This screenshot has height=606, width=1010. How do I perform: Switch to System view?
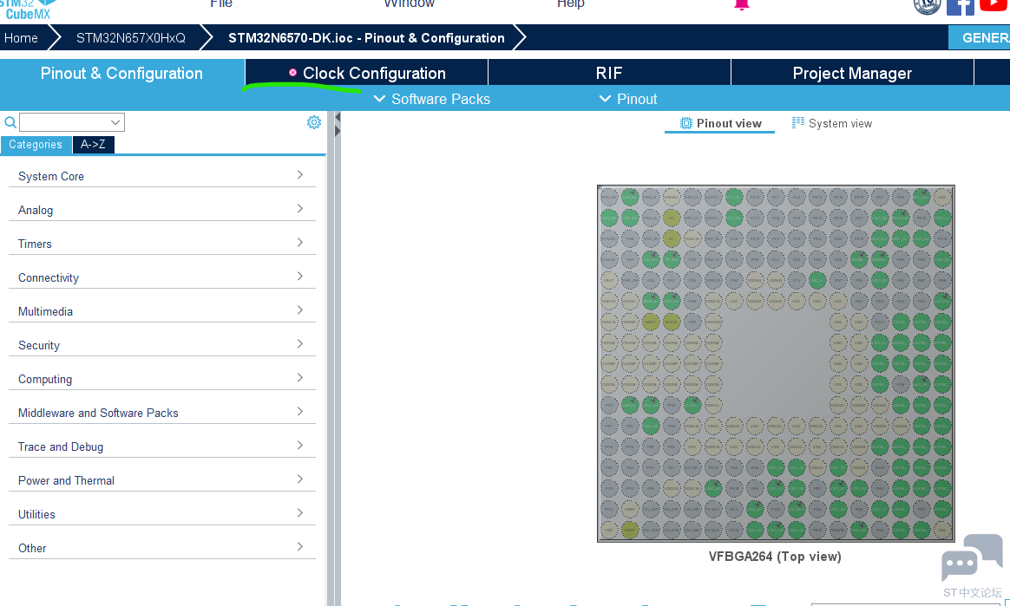click(x=831, y=123)
